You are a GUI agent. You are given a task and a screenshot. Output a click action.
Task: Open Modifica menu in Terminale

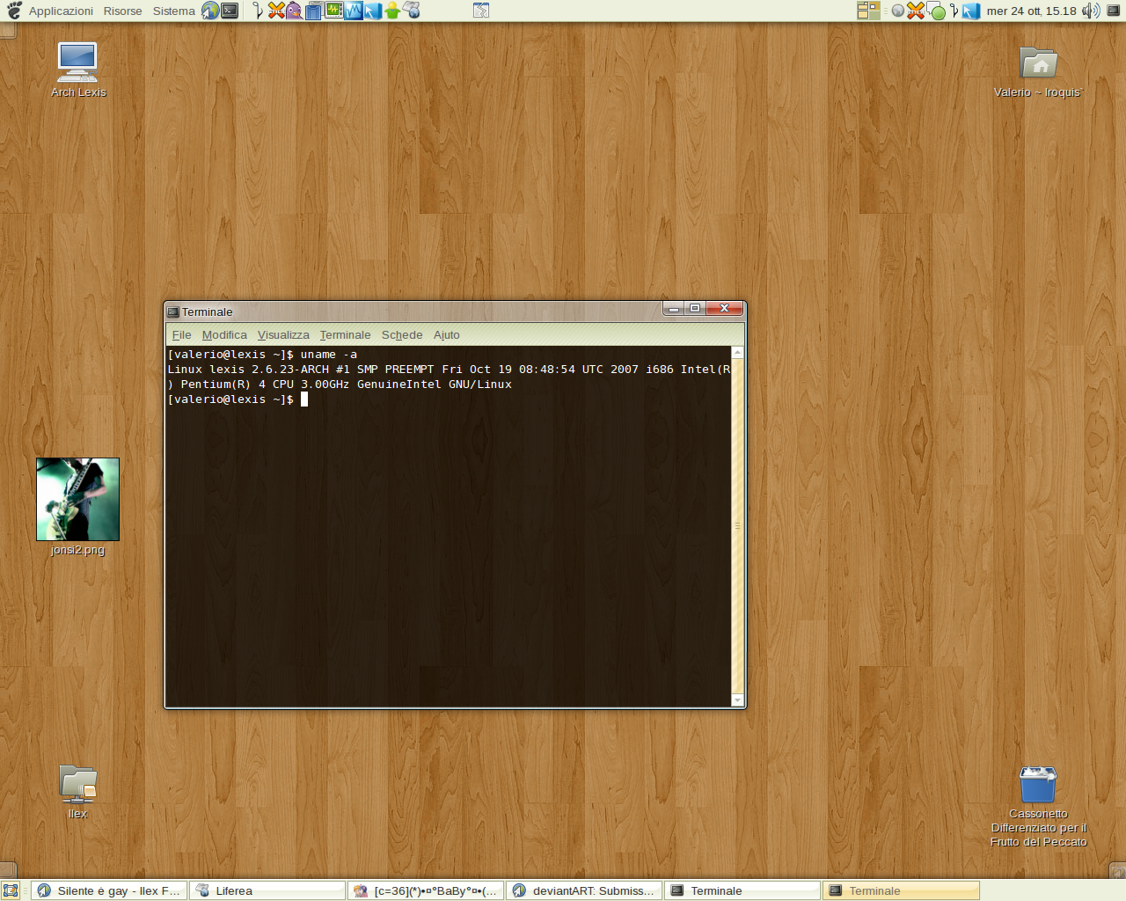click(x=224, y=334)
